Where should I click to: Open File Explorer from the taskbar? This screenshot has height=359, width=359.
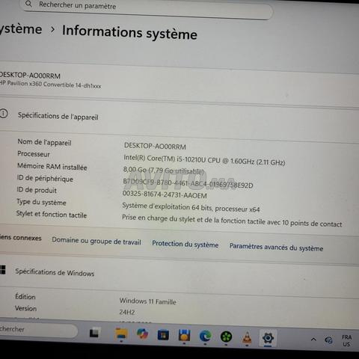[x=121, y=334]
